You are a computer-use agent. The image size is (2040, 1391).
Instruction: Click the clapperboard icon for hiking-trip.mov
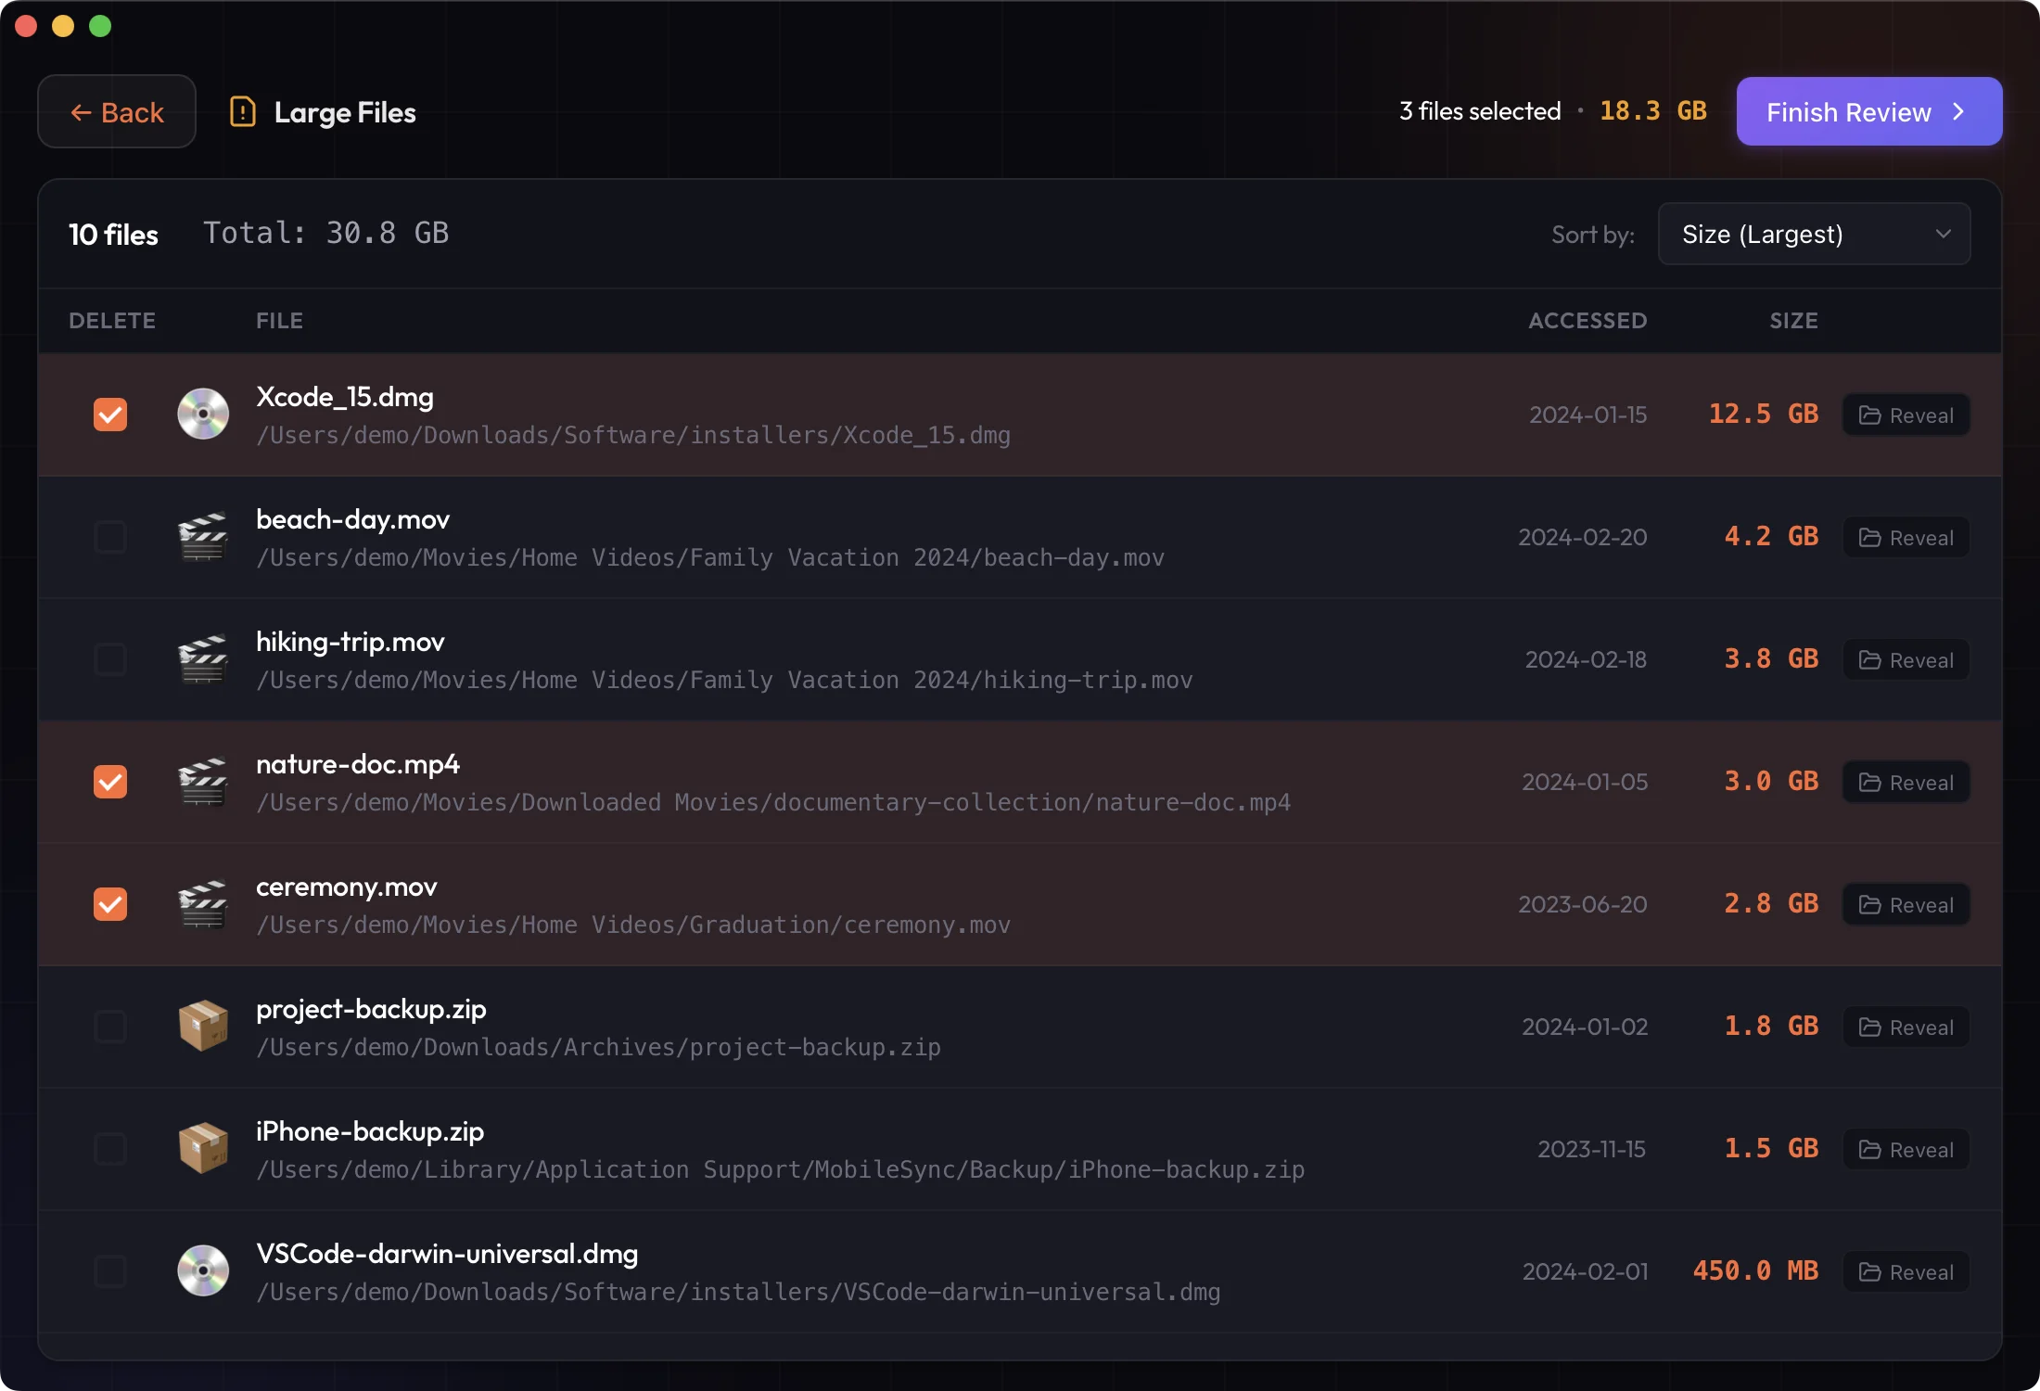tap(202, 659)
